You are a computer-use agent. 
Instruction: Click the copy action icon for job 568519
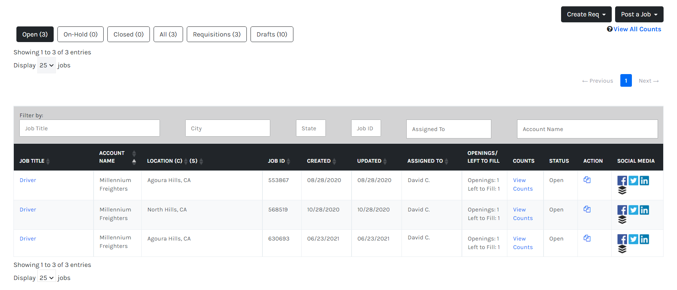(x=587, y=209)
